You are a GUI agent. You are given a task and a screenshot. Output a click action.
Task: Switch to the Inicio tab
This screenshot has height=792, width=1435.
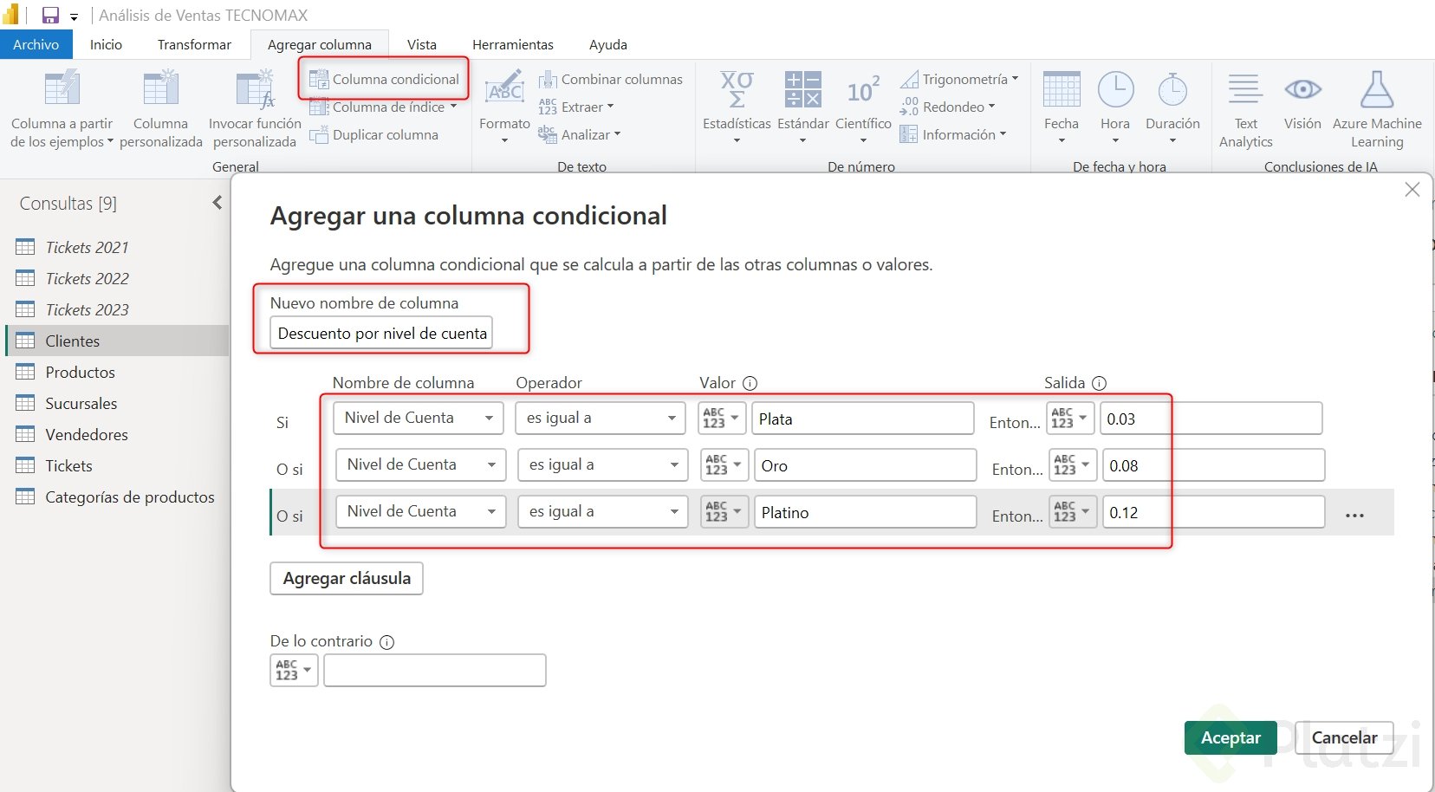(106, 44)
